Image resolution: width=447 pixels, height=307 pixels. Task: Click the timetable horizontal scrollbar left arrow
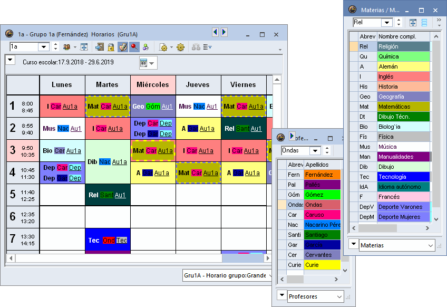tap(11, 258)
